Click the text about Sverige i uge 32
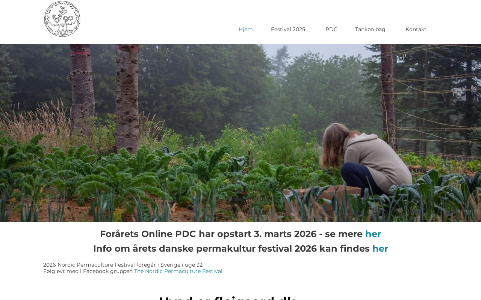This screenshot has width=481, height=300. pyautogui.click(x=123, y=265)
